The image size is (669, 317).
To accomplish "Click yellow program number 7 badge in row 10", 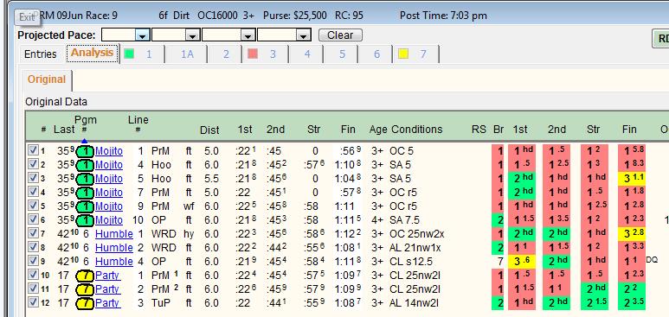I will pos(86,276).
